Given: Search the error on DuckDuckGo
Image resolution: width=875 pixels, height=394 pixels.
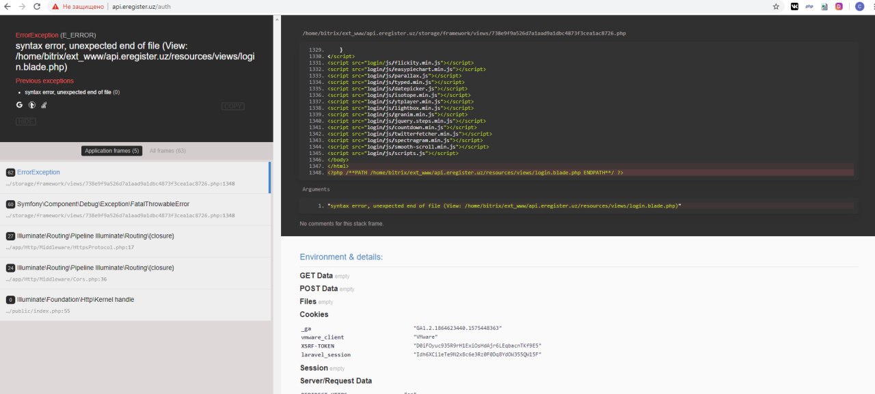Looking at the screenshot, I should [x=31, y=105].
